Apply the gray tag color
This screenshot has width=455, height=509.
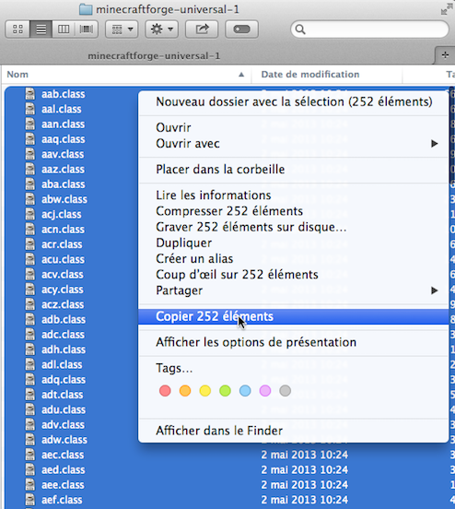pyautogui.click(x=285, y=391)
